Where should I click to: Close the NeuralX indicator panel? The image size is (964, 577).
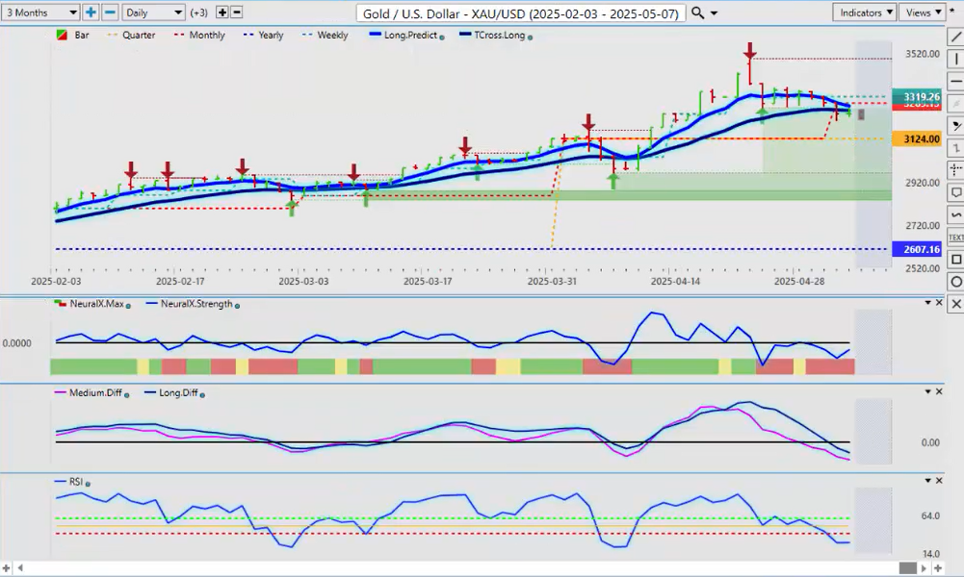(x=939, y=303)
